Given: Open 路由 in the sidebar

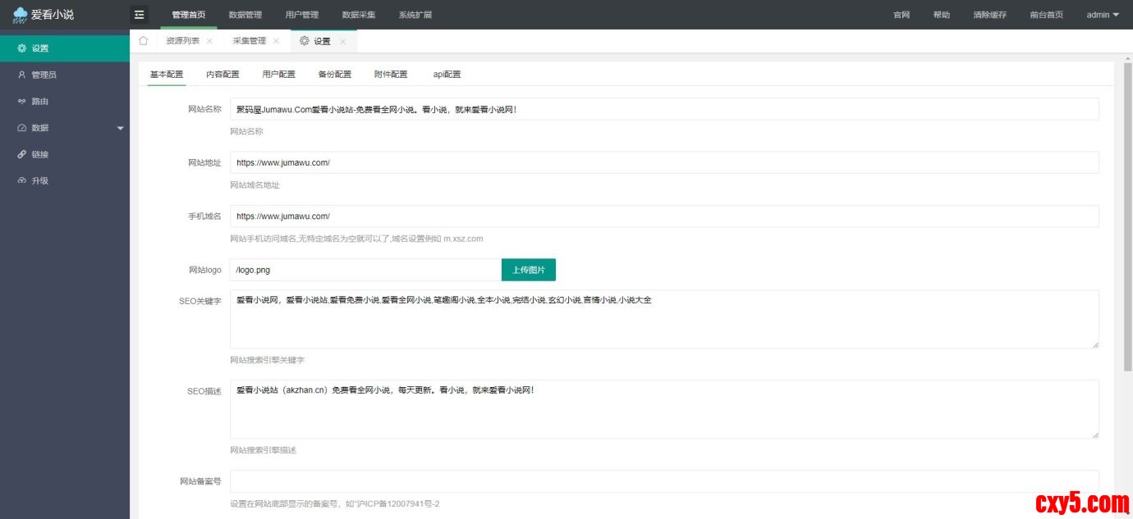Looking at the screenshot, I should (39, 102).
